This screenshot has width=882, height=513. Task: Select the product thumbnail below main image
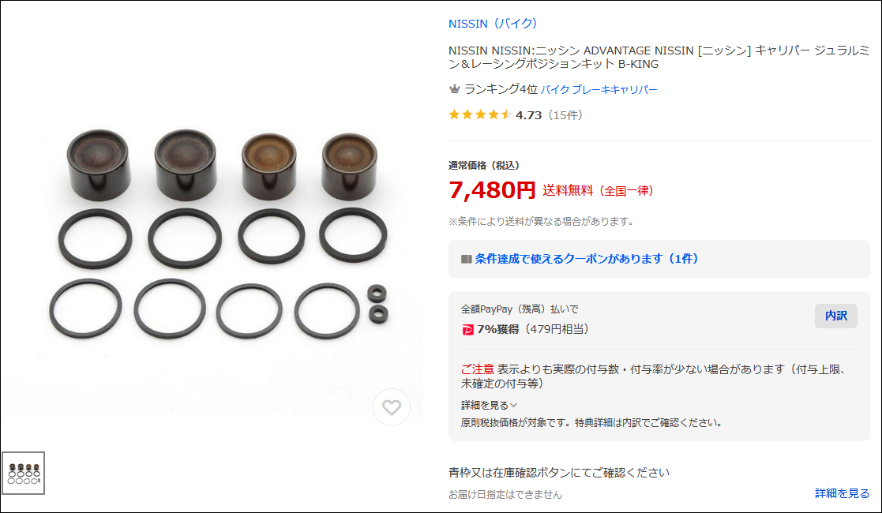point(24,473)
